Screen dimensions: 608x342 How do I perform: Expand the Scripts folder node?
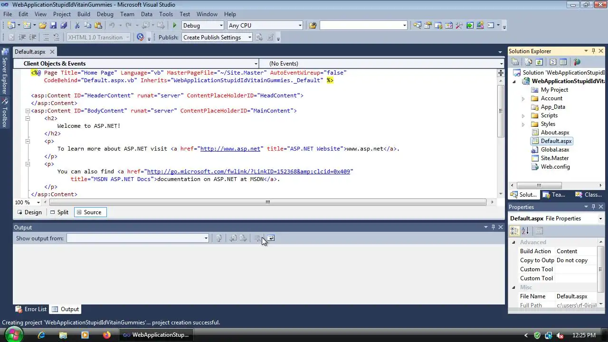click(x=523, y=115)
